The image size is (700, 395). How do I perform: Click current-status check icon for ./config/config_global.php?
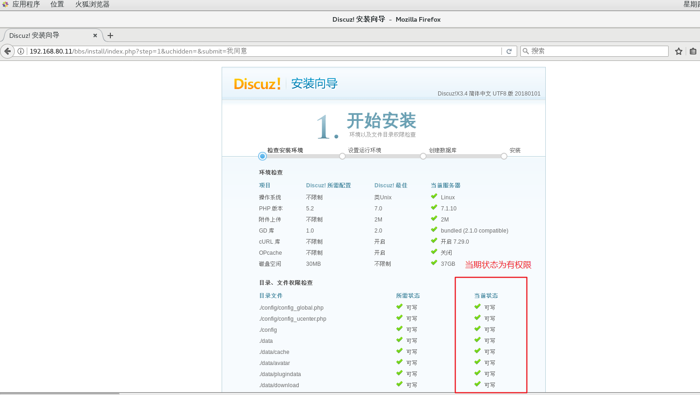[x=477, y=307]
